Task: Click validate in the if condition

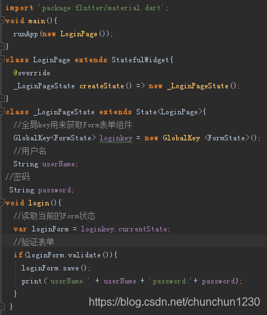Action: tap(84, 255)
